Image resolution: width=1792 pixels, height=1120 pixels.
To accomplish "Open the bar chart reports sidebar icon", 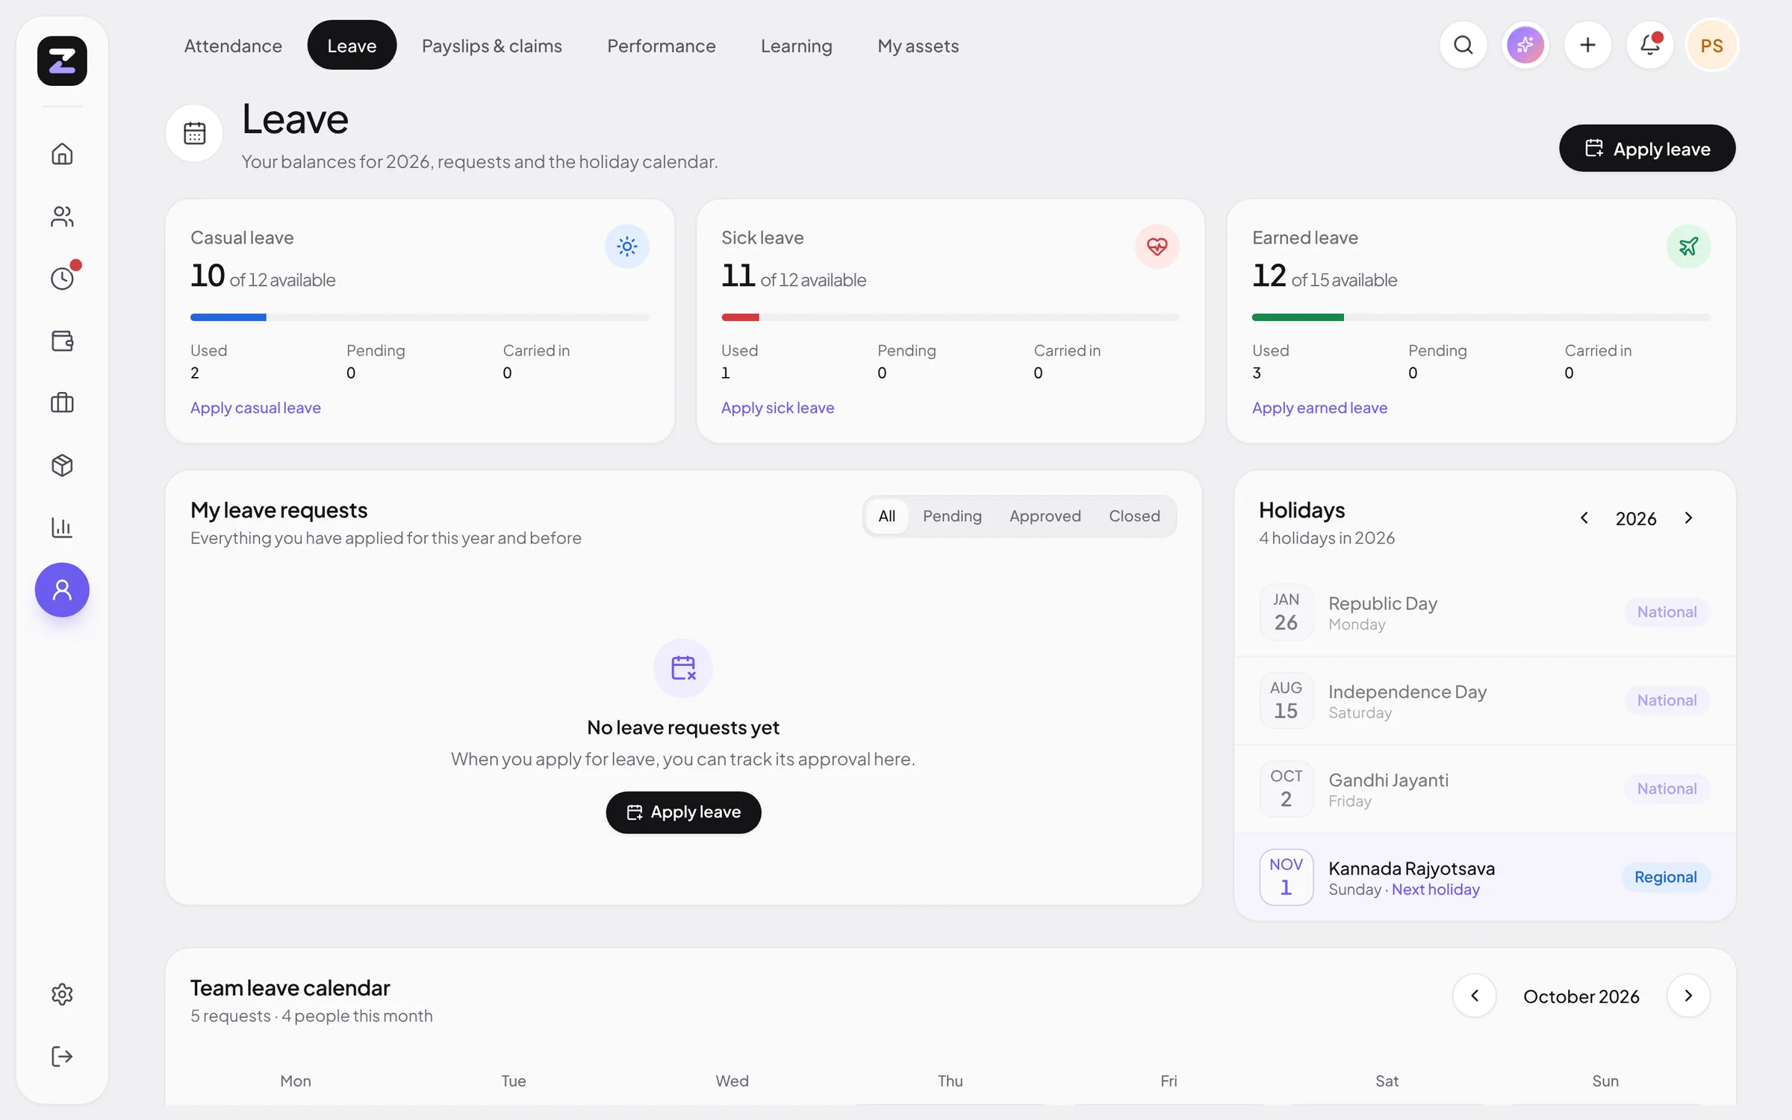I will click(62, 527).
